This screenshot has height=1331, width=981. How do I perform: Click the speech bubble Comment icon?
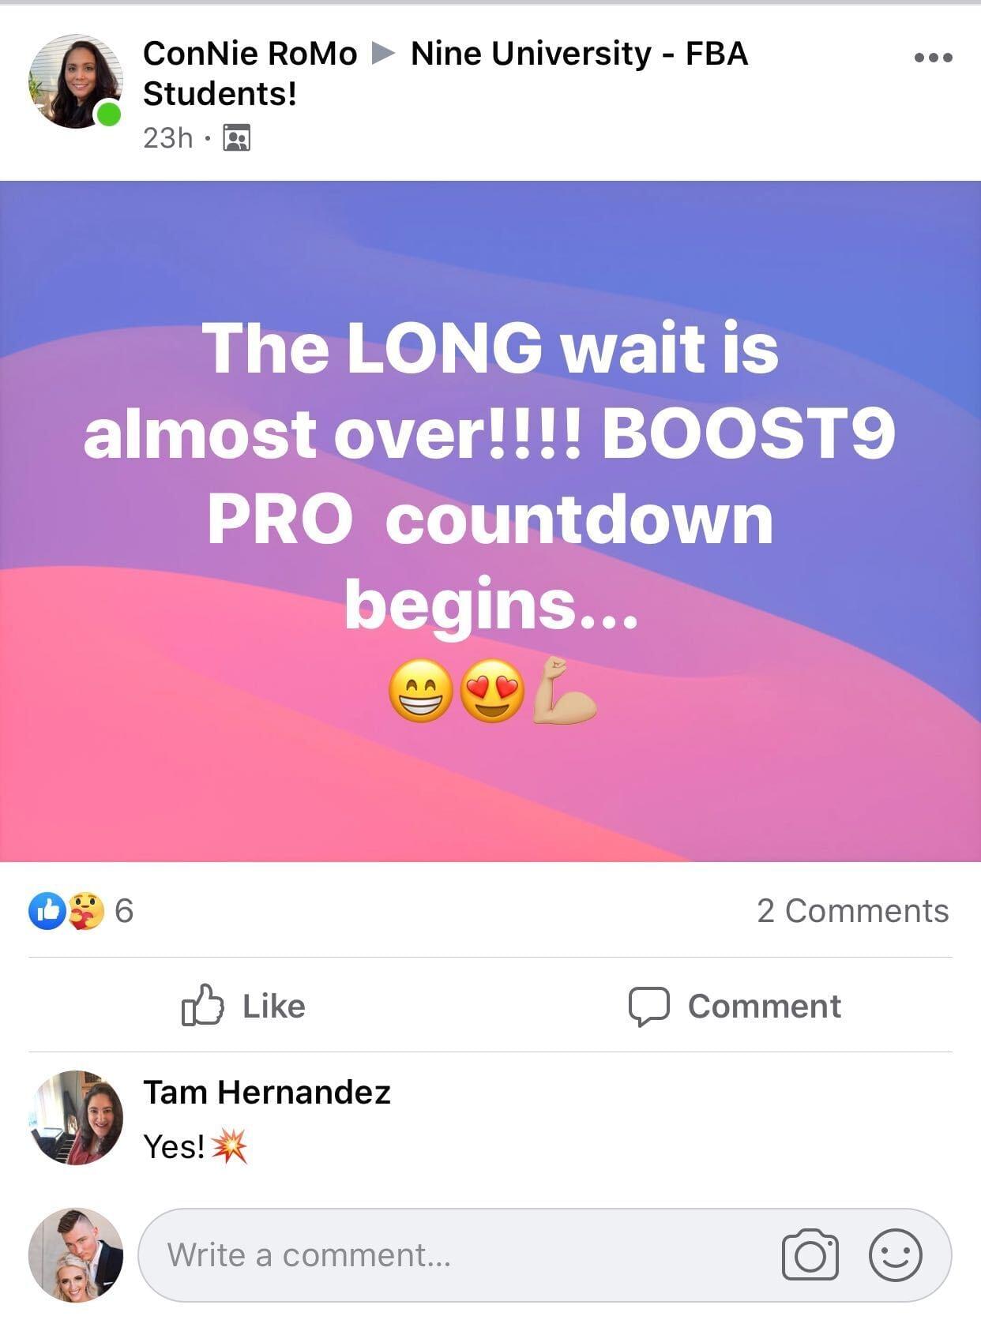point(649,1007)
